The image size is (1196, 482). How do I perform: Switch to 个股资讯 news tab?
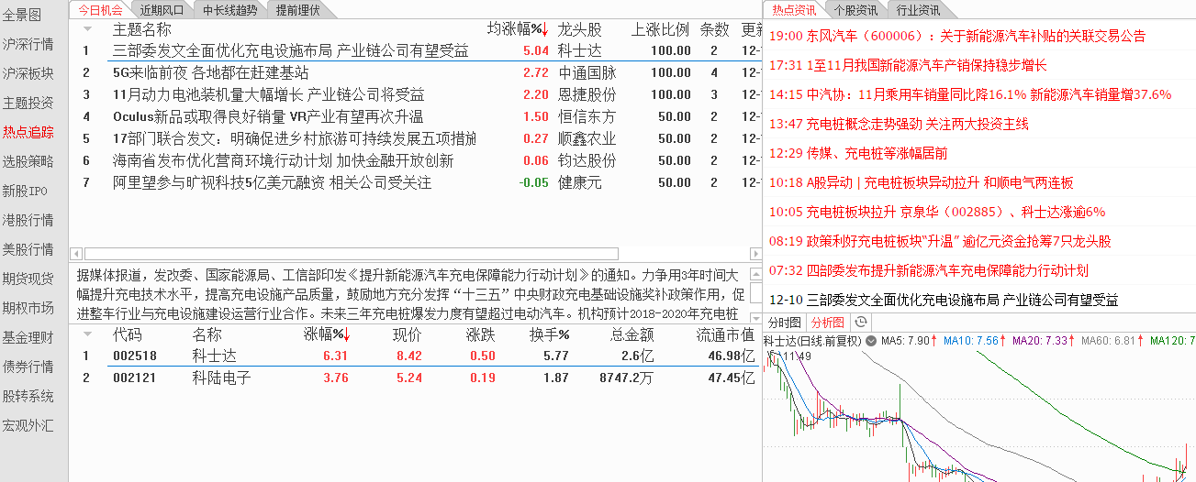click(x=855, y=10)
